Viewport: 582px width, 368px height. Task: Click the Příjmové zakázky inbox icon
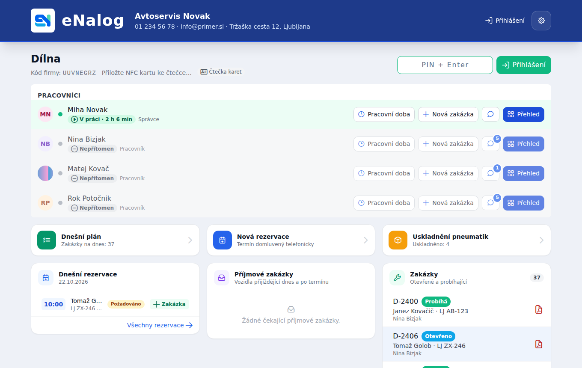pos(222,278)
